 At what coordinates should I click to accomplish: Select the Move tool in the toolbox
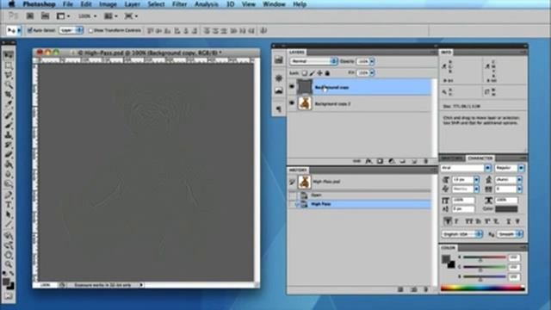9,55
